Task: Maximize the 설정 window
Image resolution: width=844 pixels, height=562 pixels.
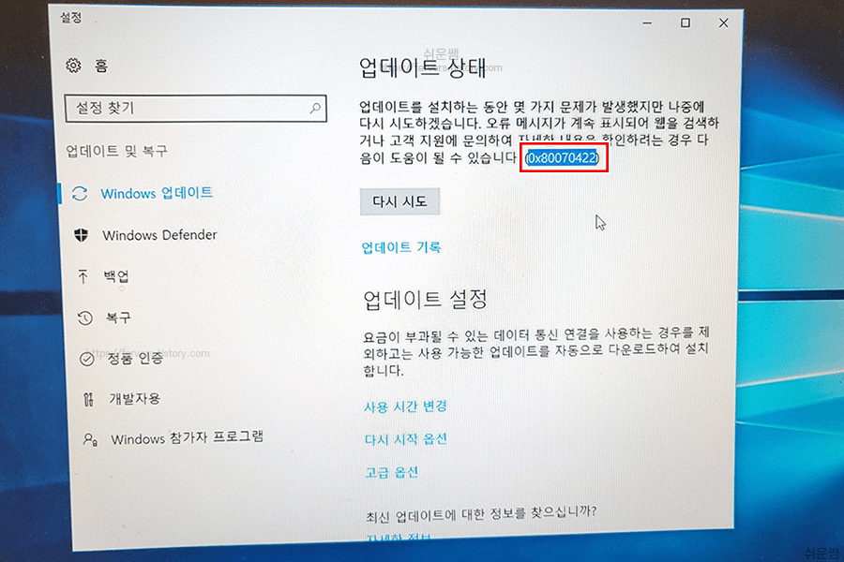Action: (x=686, y=22)
